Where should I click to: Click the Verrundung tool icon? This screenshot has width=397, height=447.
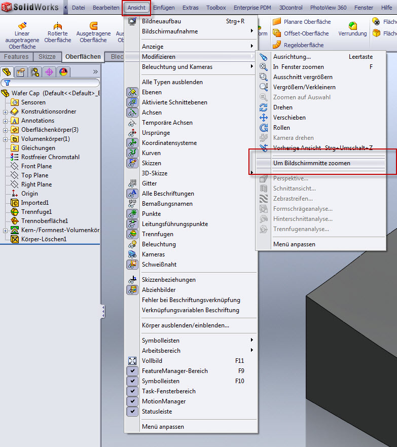click(x=353, y=26)
